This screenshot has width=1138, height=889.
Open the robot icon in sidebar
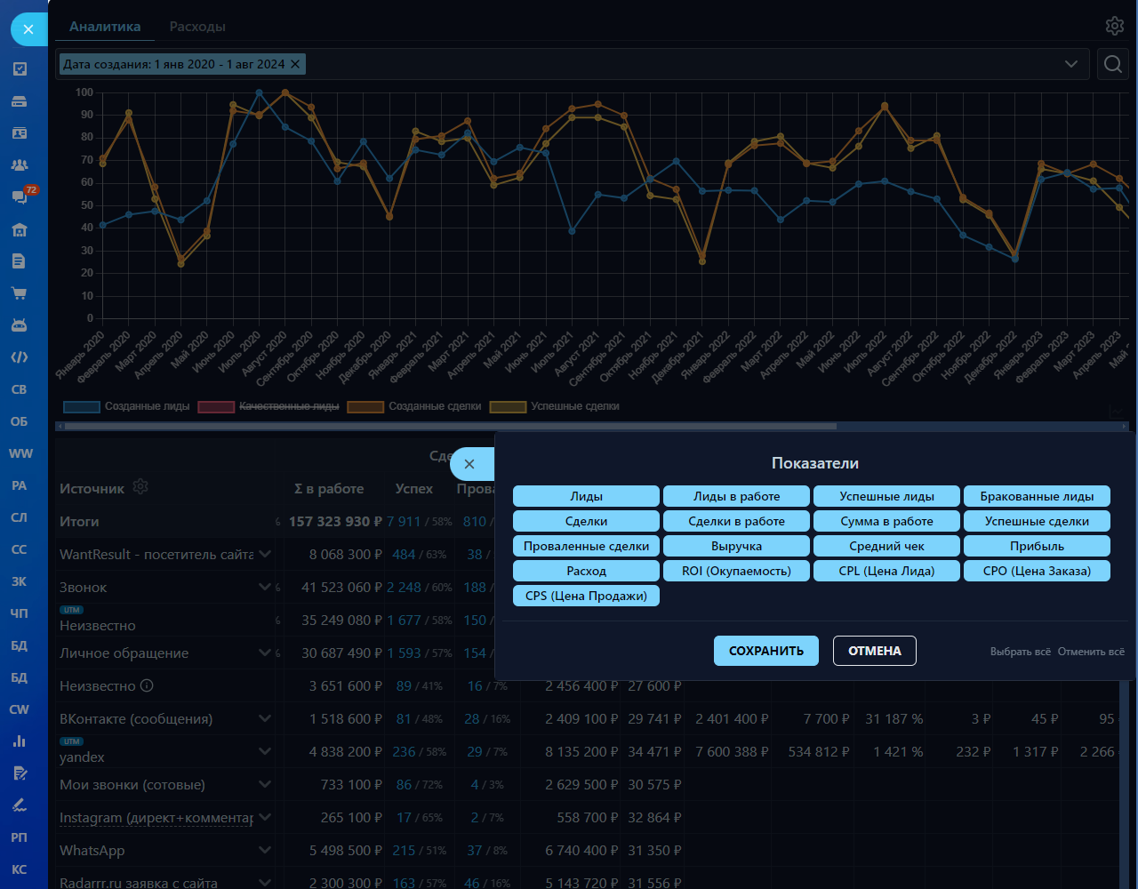pyautogui.click(x=20, y=325)
